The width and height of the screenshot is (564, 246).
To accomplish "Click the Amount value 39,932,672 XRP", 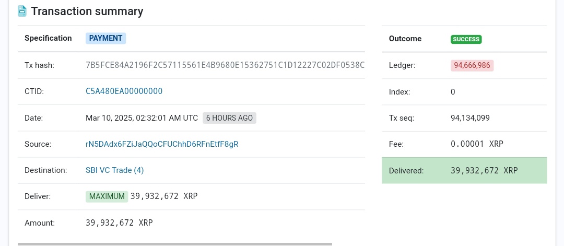I will click(119, 223).
